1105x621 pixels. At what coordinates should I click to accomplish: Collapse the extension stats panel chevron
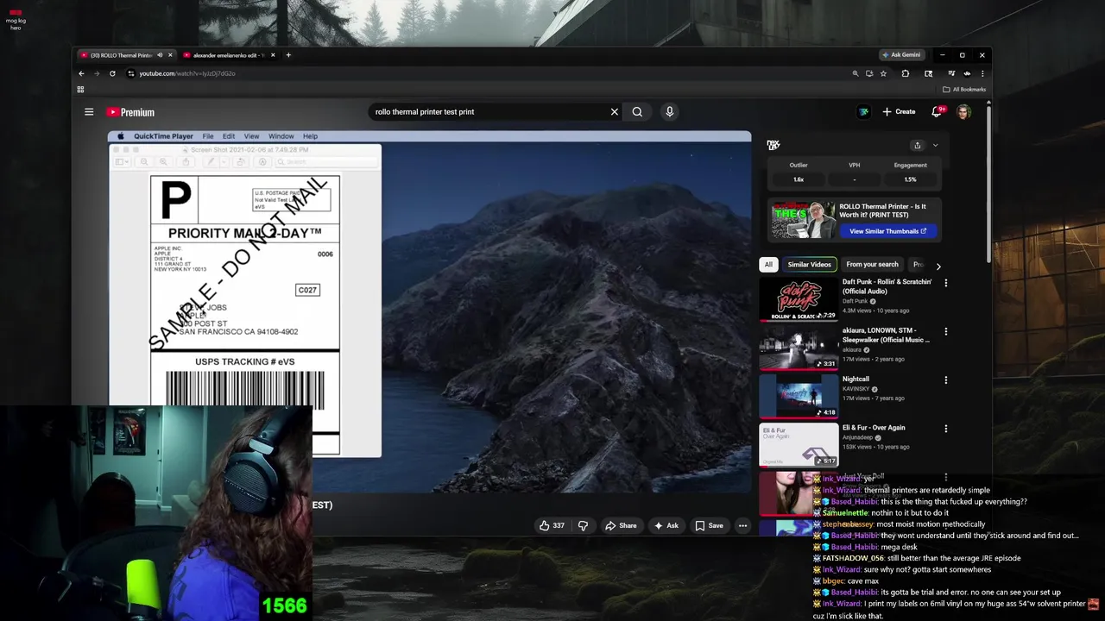[935, 146]
